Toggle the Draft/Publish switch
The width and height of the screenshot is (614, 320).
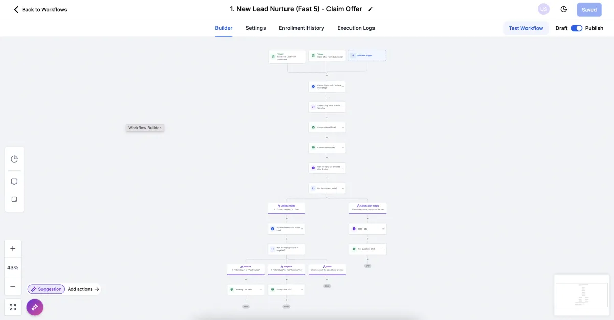coord(577,28)
